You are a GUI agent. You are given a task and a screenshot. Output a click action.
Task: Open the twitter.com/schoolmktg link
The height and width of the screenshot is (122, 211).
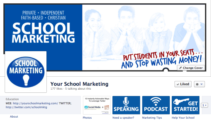pyautogui.click(x=26, y=107)
